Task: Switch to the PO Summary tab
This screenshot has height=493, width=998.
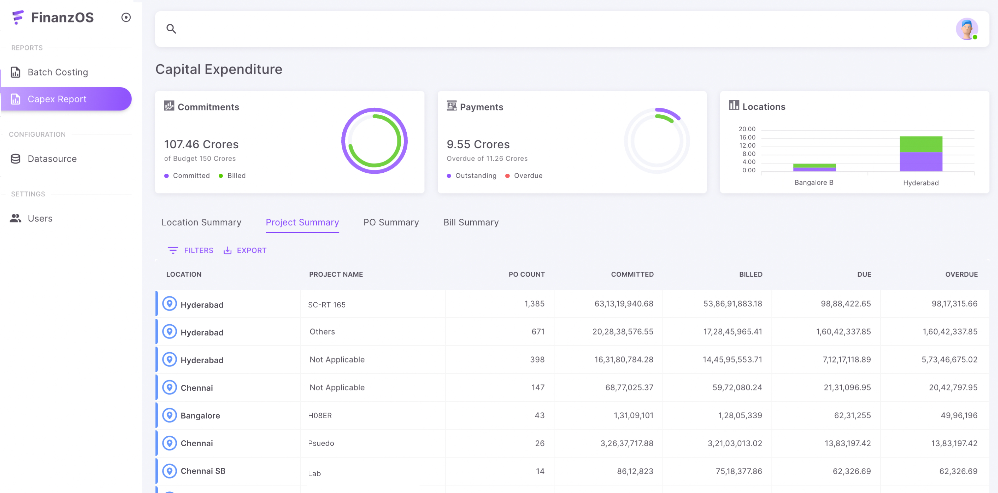Action: coord(391,222)
